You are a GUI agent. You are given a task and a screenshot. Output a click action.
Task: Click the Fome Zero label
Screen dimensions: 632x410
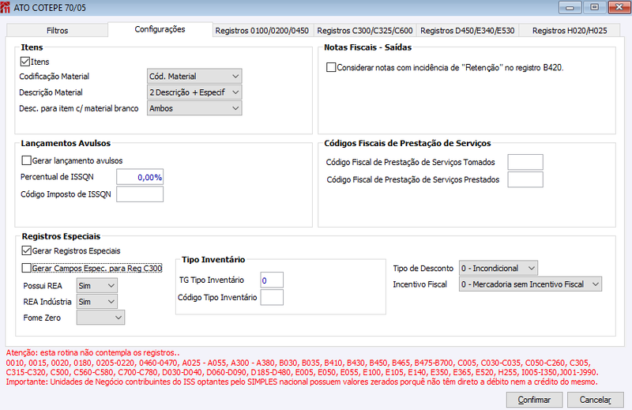42,318
